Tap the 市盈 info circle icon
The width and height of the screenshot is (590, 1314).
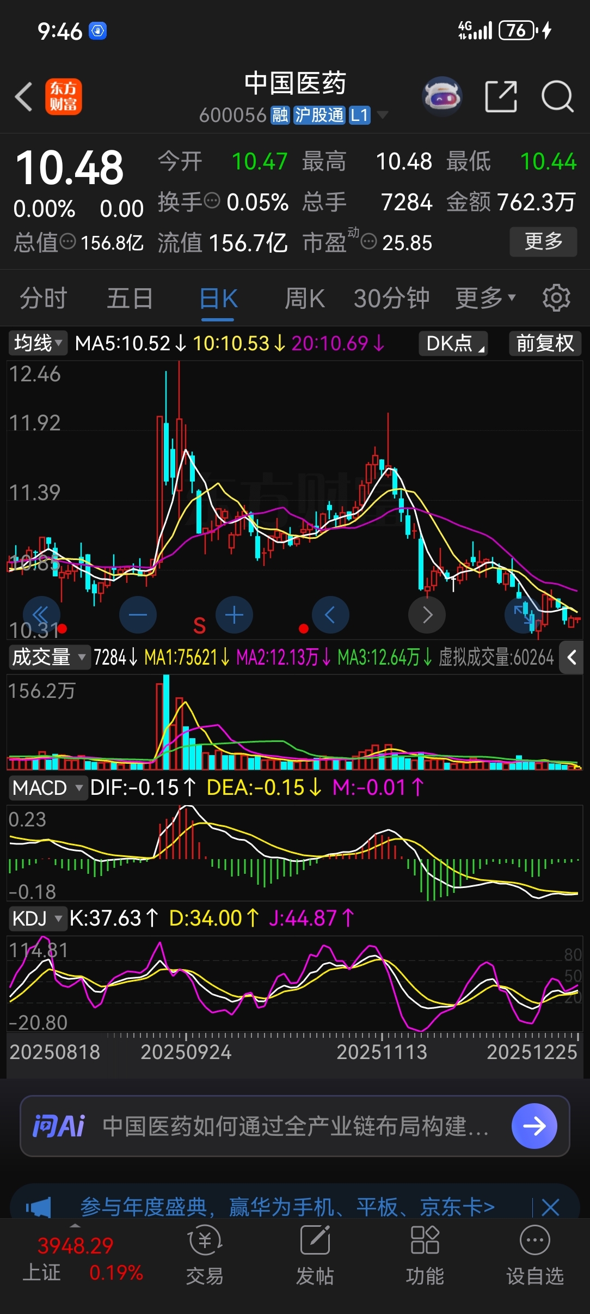coord(368,241)
